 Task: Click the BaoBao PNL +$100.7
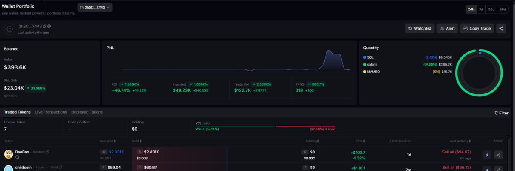click(x=358, y=152)
